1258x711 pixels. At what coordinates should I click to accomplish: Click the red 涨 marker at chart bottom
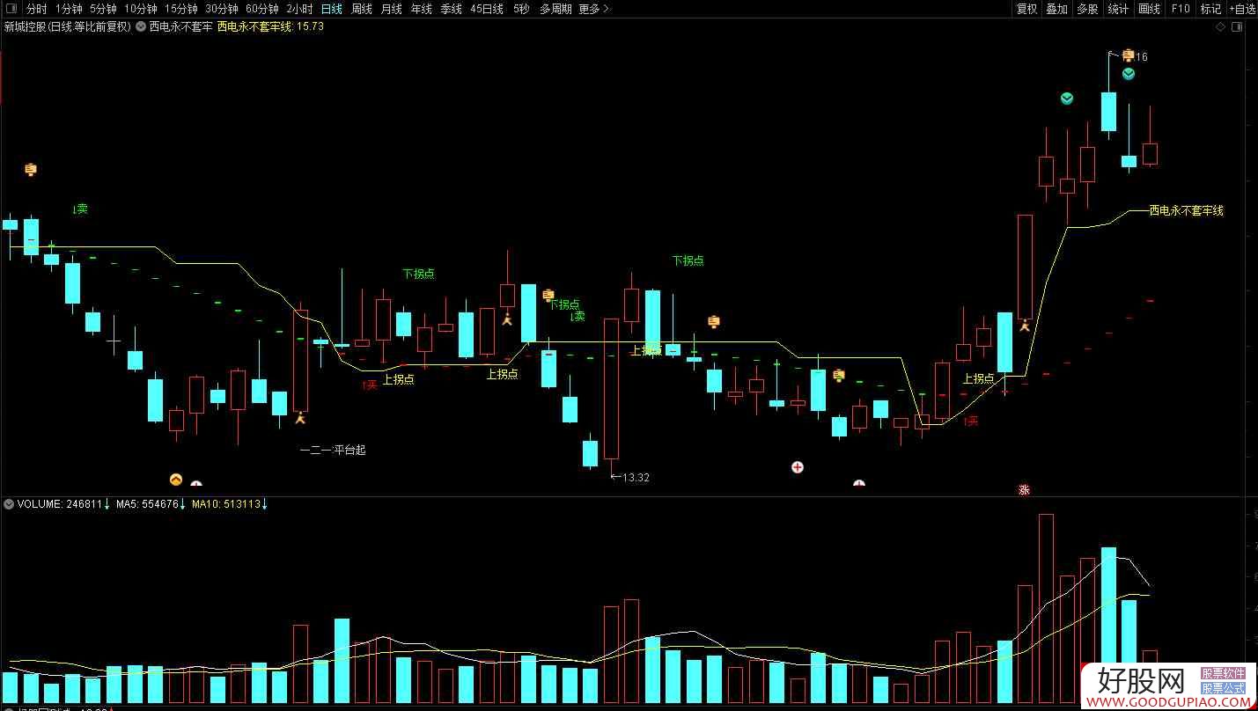tap(1024, 489)
